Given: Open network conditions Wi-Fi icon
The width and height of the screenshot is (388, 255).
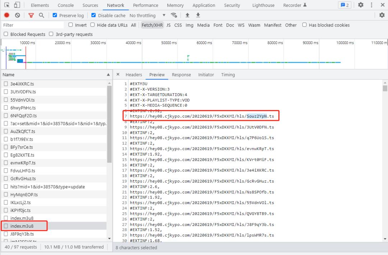Looking at the screenshot, I should [x=174, y=15].
